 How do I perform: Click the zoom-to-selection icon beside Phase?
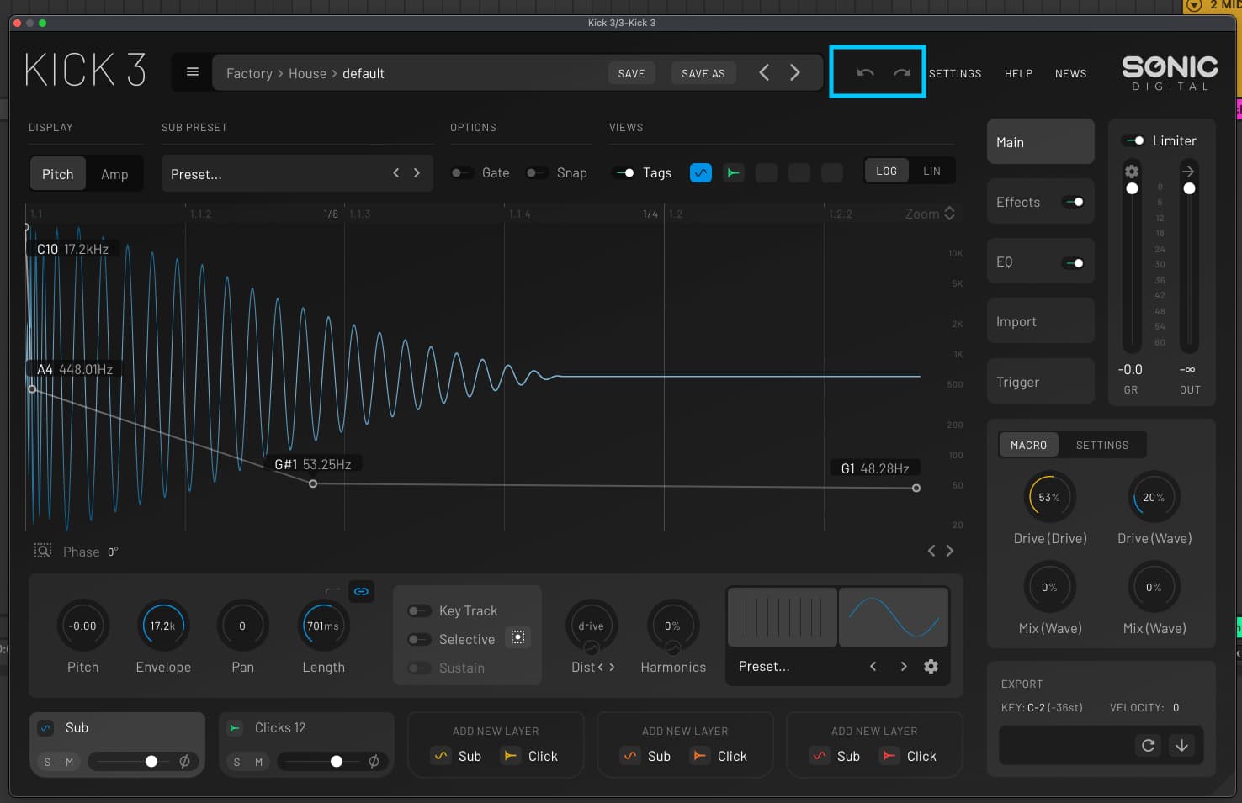click(42, 551)
